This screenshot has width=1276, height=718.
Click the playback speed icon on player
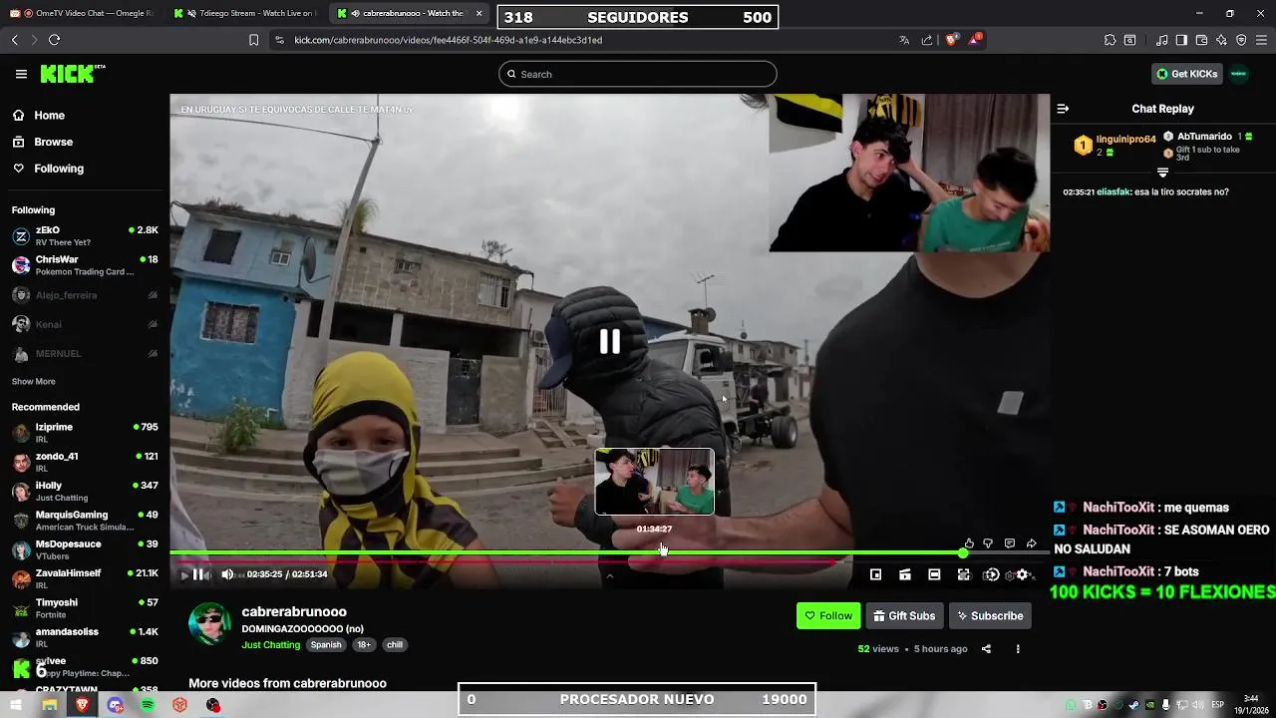click(991, 574)
